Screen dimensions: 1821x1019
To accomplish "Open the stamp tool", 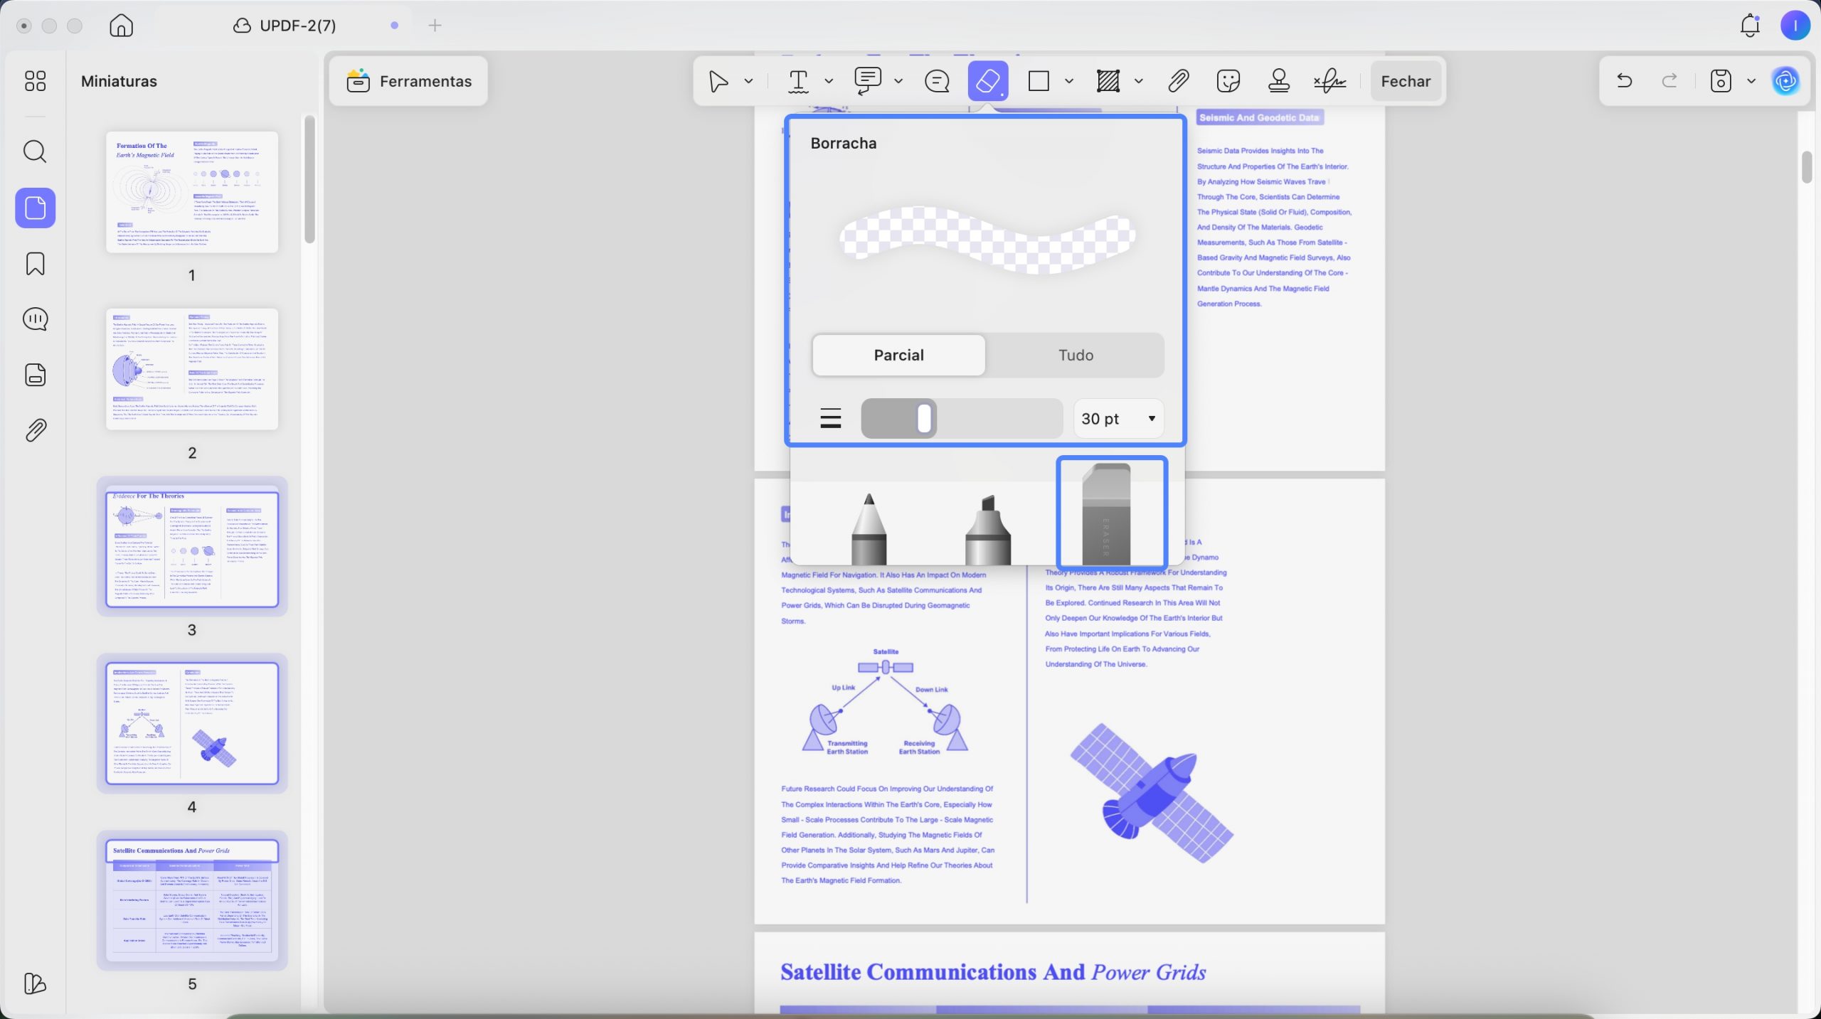I will [1278, 81].
